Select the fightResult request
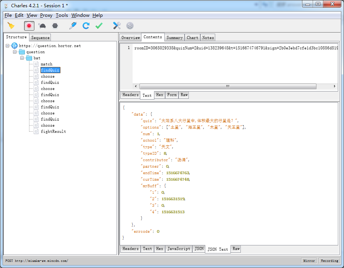 coord(53,131)
